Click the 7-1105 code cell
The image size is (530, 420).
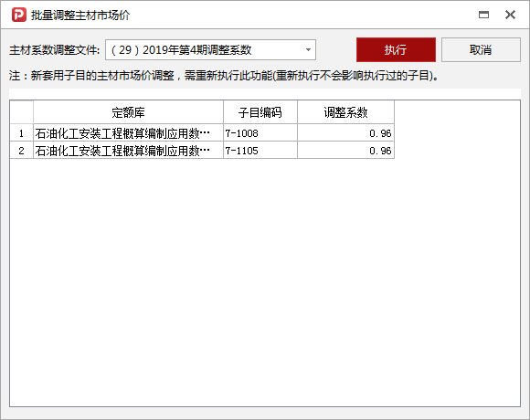(x=260, y=150)
